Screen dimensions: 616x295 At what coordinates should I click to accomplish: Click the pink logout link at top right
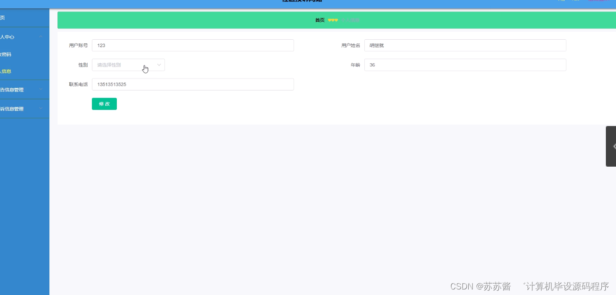(599, 1)
